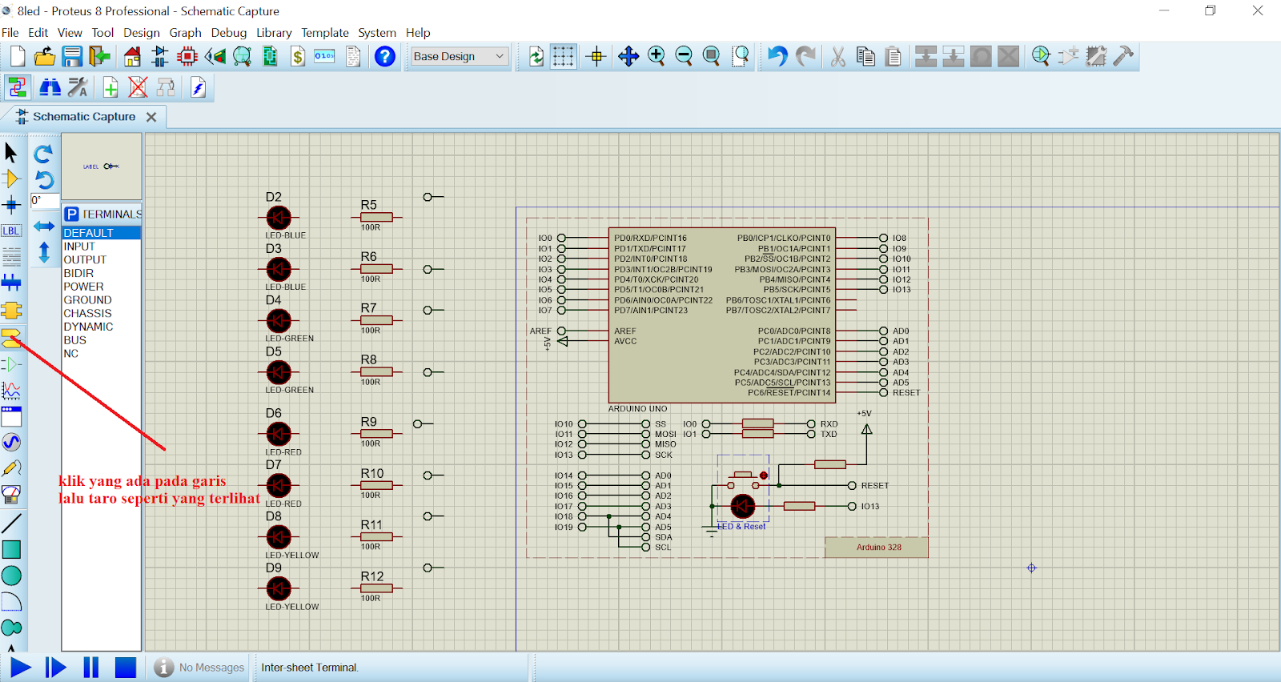
Task: Save the project with the disk icon
Action: click(72, 56)
